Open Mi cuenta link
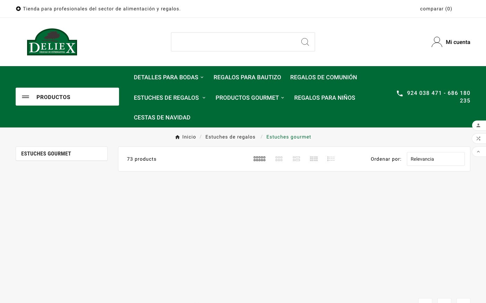Viewport: 486px width, 303px height. [458, 42]
